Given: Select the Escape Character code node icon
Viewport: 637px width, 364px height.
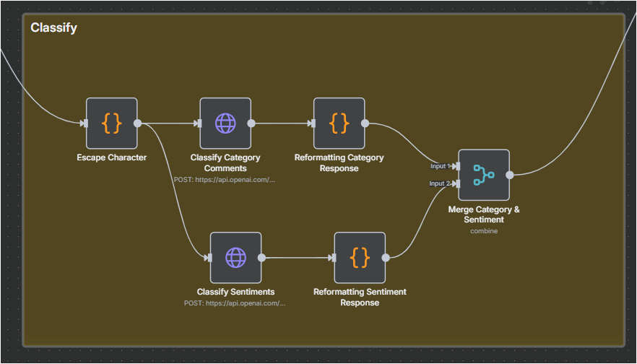Looking at the screenshot, I should [x=112, y=123].
